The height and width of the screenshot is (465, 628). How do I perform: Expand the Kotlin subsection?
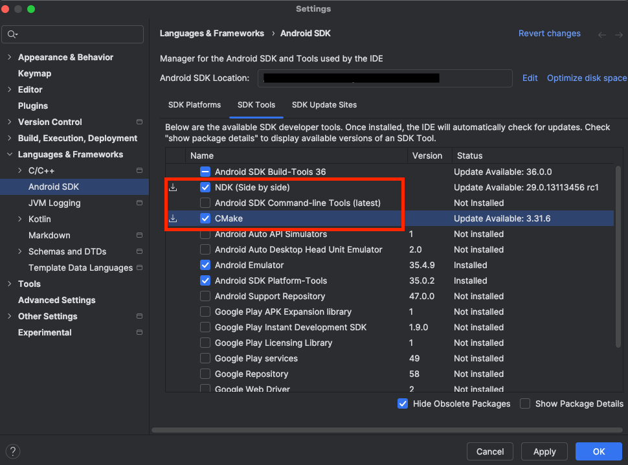(x=20, y=219)
